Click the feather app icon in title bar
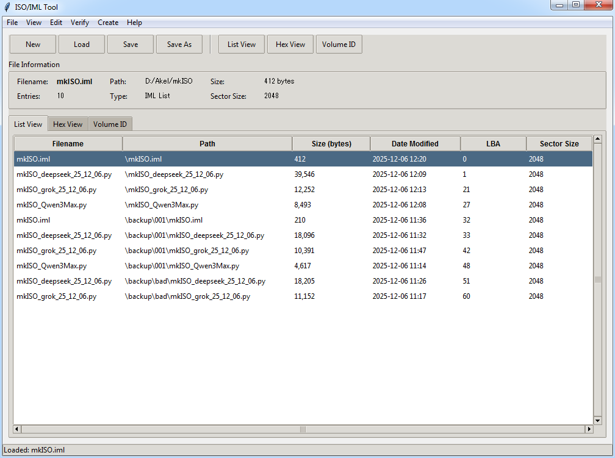 7,7
